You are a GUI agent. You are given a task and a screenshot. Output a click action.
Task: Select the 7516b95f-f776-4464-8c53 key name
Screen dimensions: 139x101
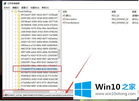[x=39, y=69]
